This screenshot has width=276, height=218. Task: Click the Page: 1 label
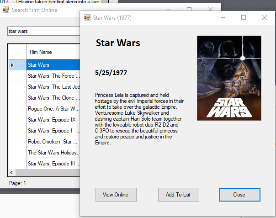[x=18, y=183]
